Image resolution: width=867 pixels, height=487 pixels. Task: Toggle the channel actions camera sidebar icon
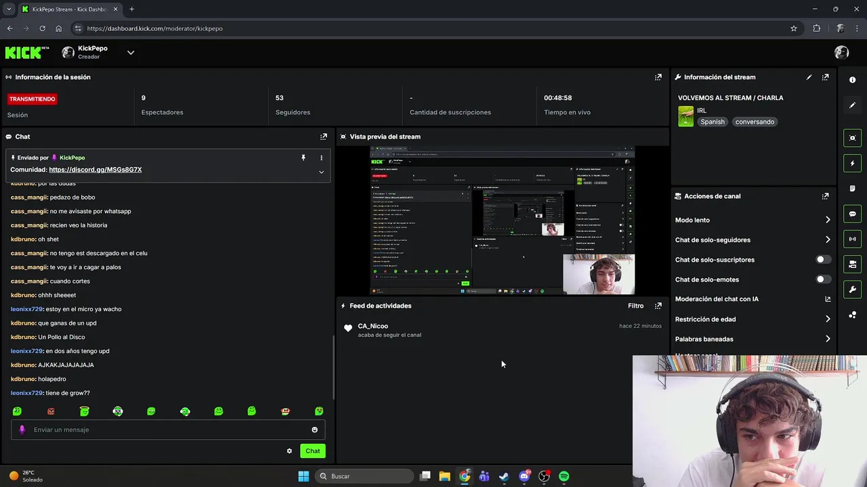coord(852,264)
